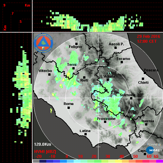Click the purple 65 dBZ color swatch

159,161
